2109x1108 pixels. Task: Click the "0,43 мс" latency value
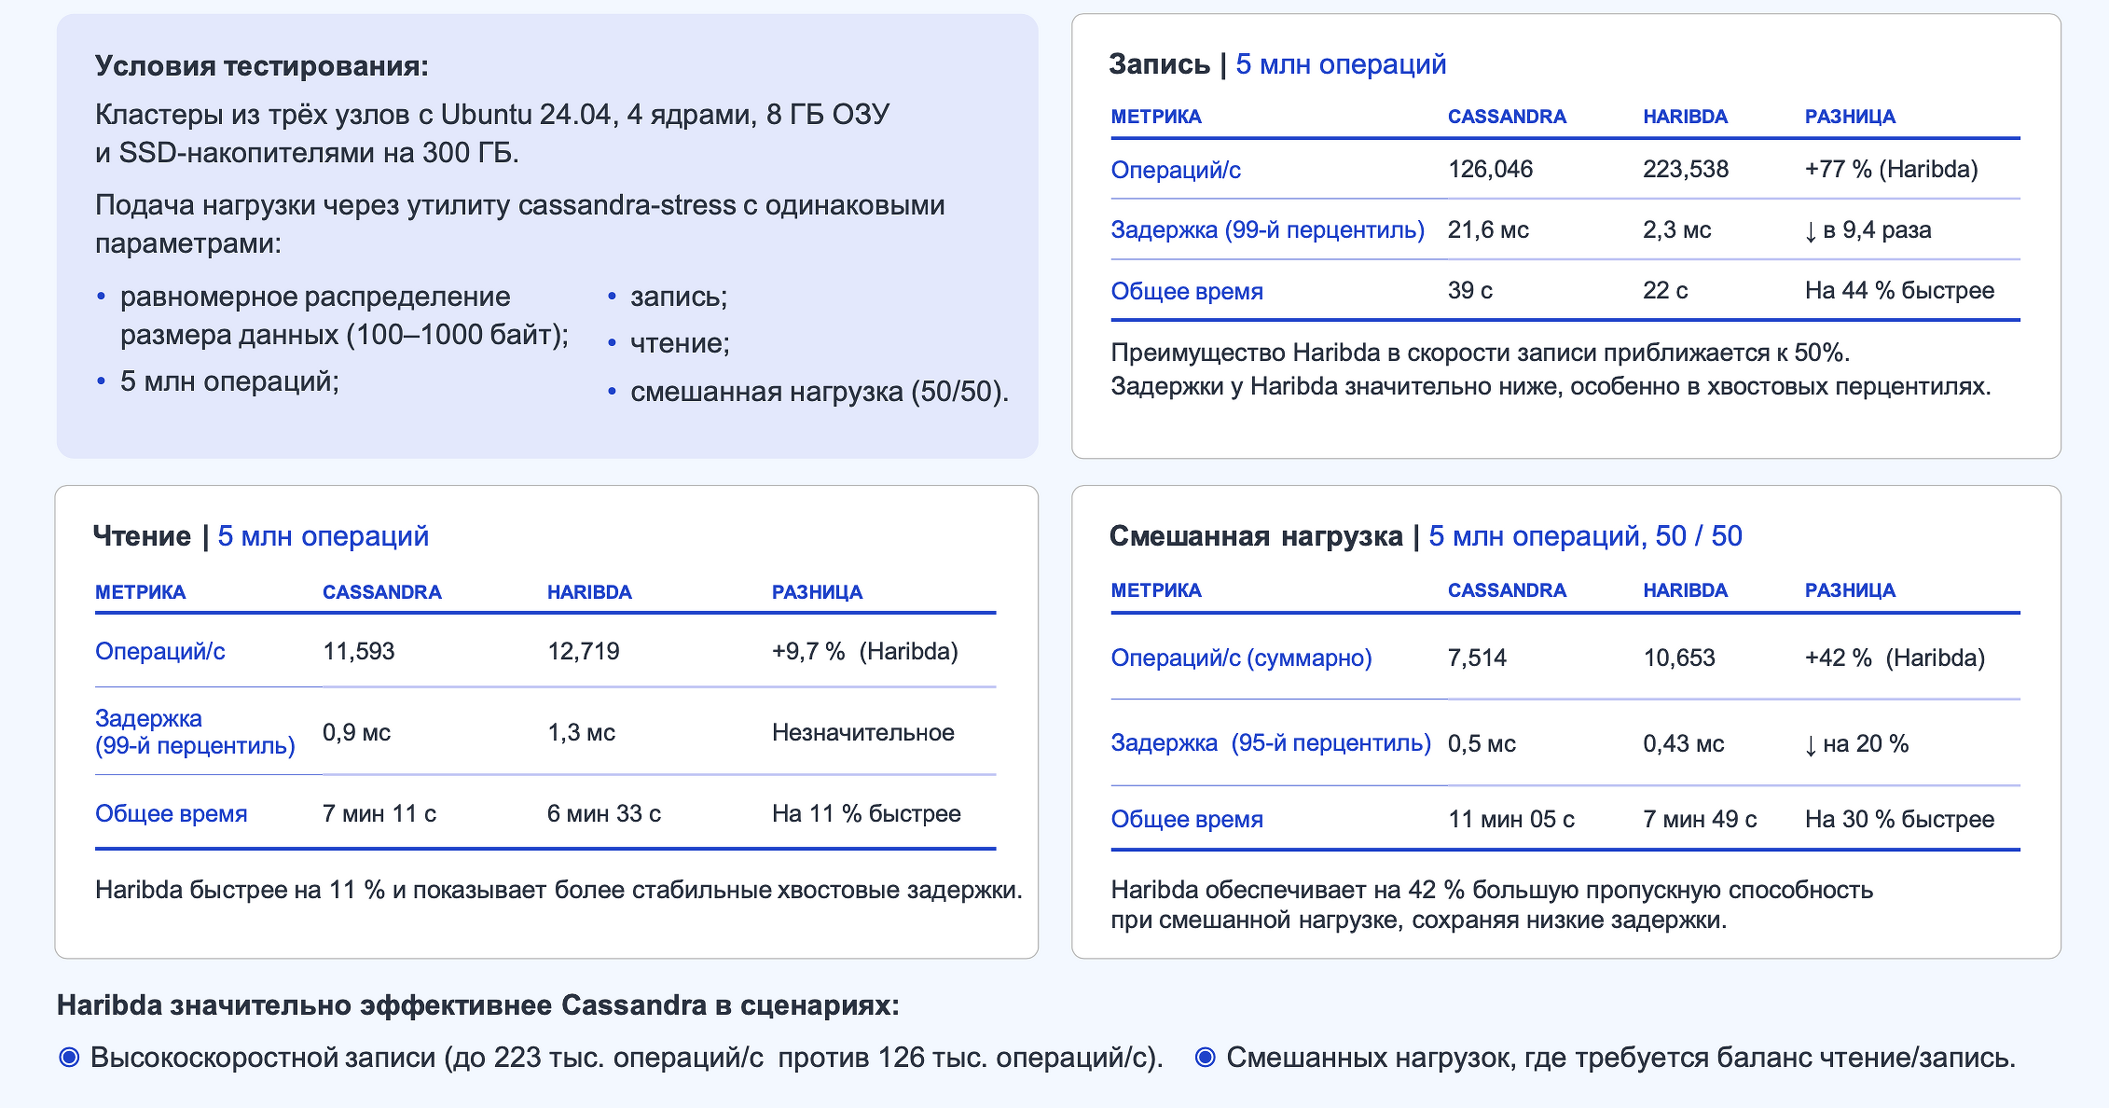pyautogui.click(x=1684, y=743)
